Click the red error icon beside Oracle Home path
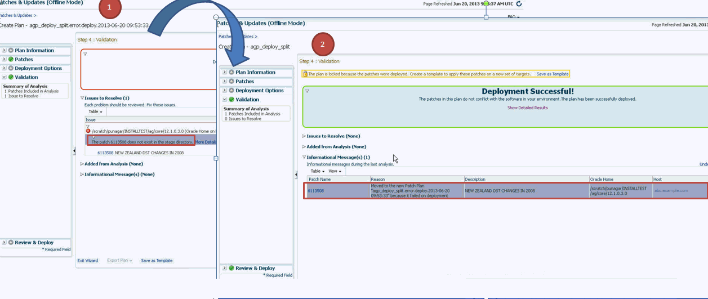Image resolution: width=708 pixels, height=299 pixels. click(88, 131)
